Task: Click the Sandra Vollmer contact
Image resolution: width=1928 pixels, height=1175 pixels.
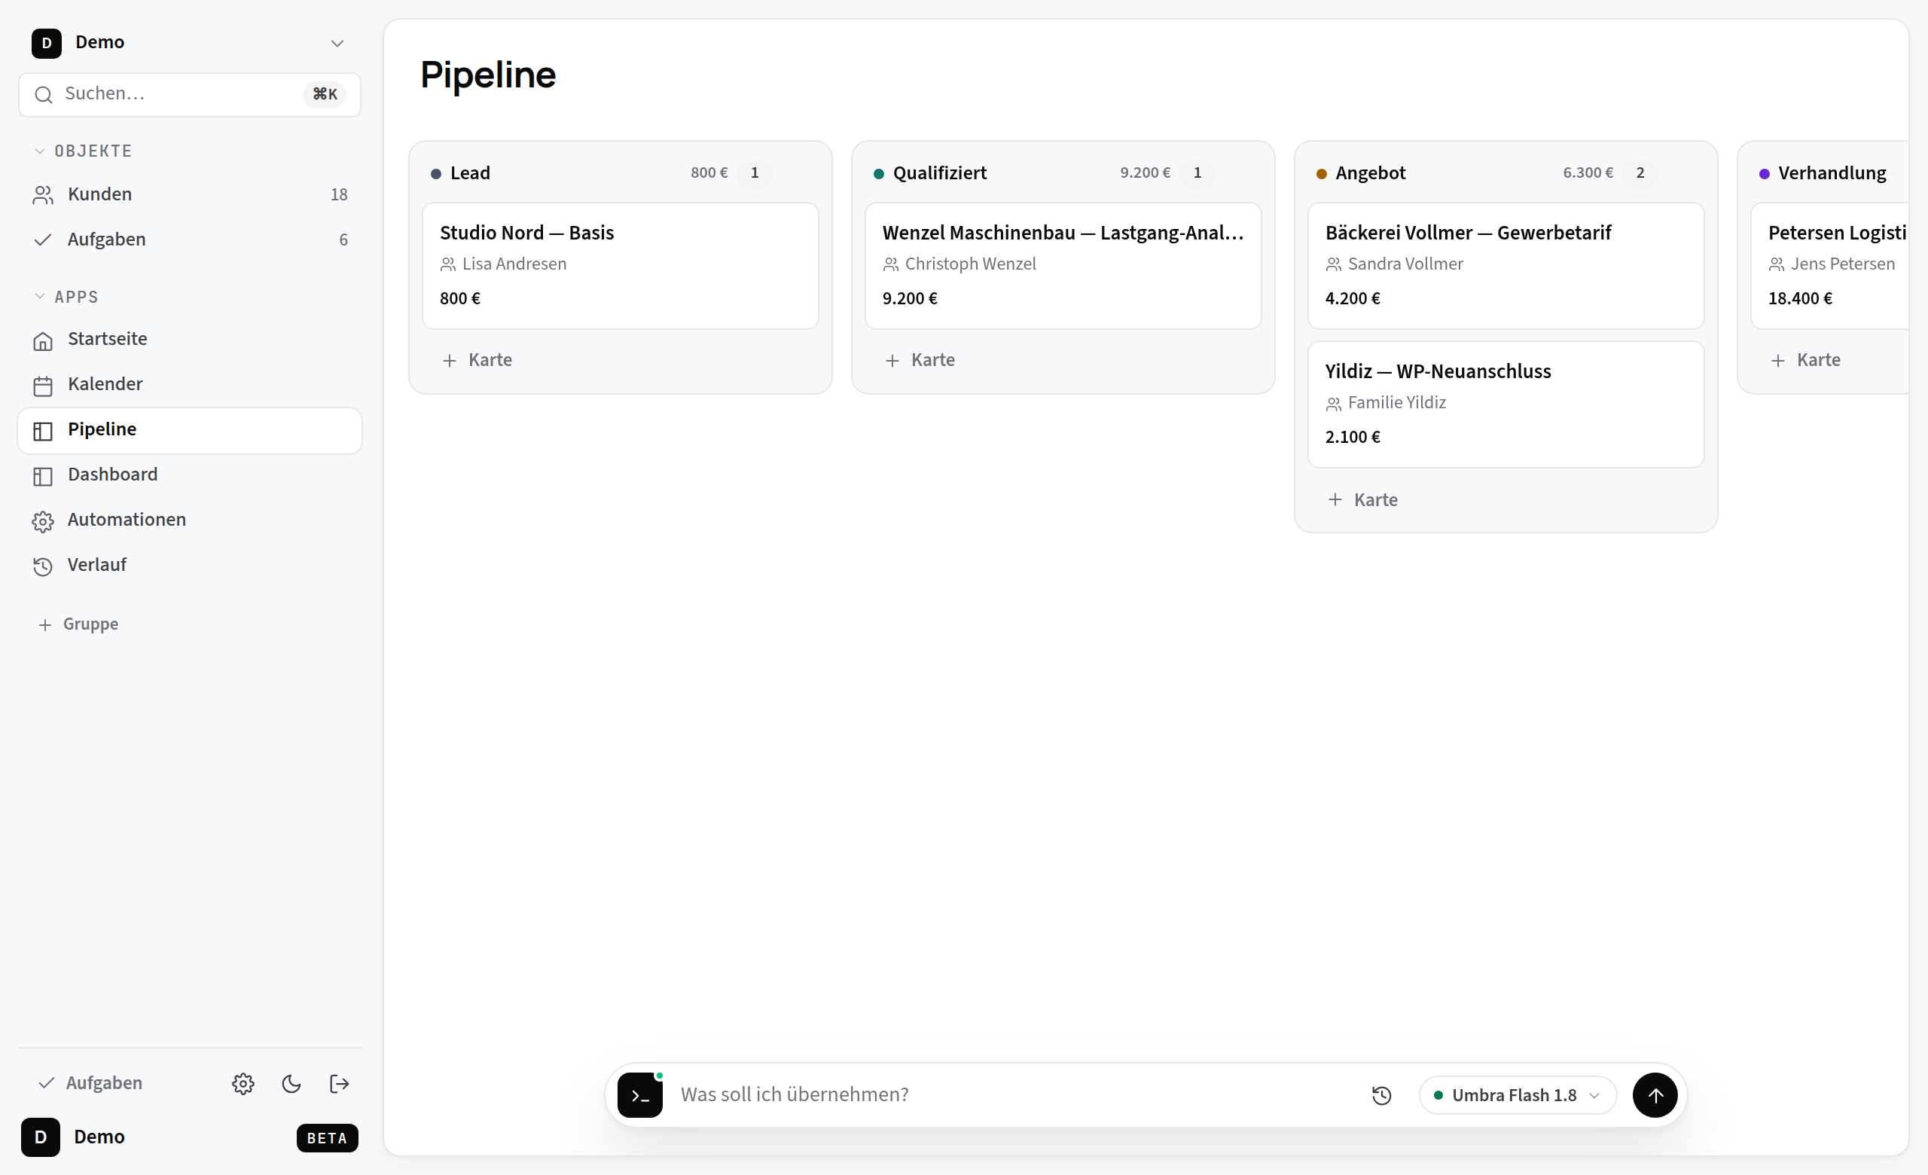Action: click(x=1394, y=264)
